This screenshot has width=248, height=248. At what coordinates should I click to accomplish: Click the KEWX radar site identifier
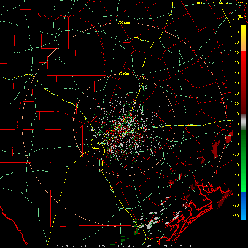pos(146,246)
